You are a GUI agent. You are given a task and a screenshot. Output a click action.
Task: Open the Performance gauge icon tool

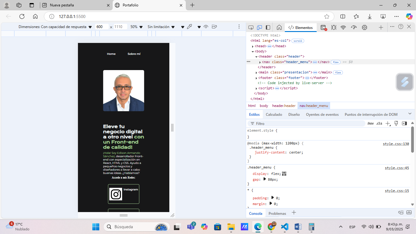(354, 27)
